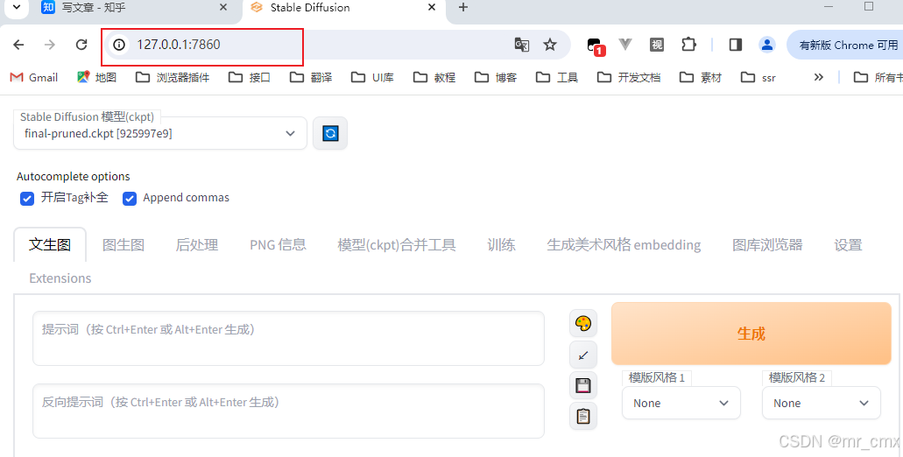View site information icon in address bar
903x457 pixels.
click(x=119, y=45)
